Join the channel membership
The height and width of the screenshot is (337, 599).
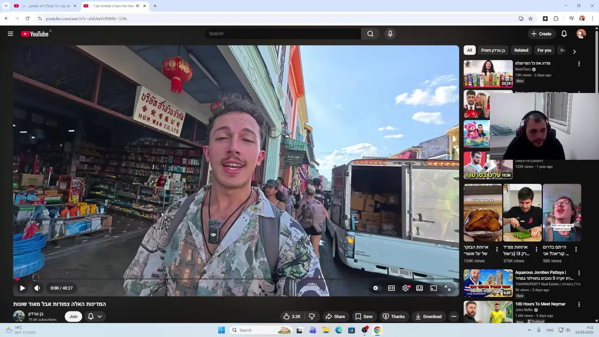click(x=73, y=316)
